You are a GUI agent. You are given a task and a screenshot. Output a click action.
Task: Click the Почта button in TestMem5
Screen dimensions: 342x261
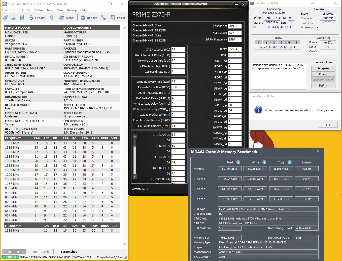(323, 74)
